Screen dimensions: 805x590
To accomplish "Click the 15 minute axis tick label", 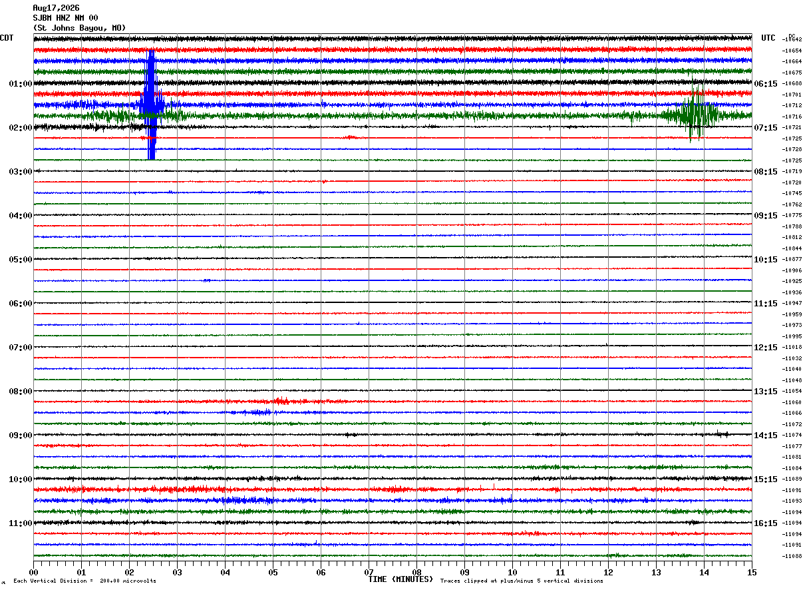I will tap(752, 572).
